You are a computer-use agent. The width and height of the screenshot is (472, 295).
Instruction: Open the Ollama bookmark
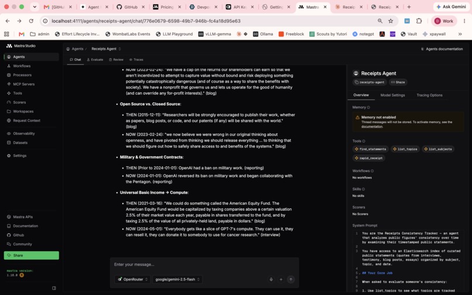pyautogui.click(x=263, y=34)
